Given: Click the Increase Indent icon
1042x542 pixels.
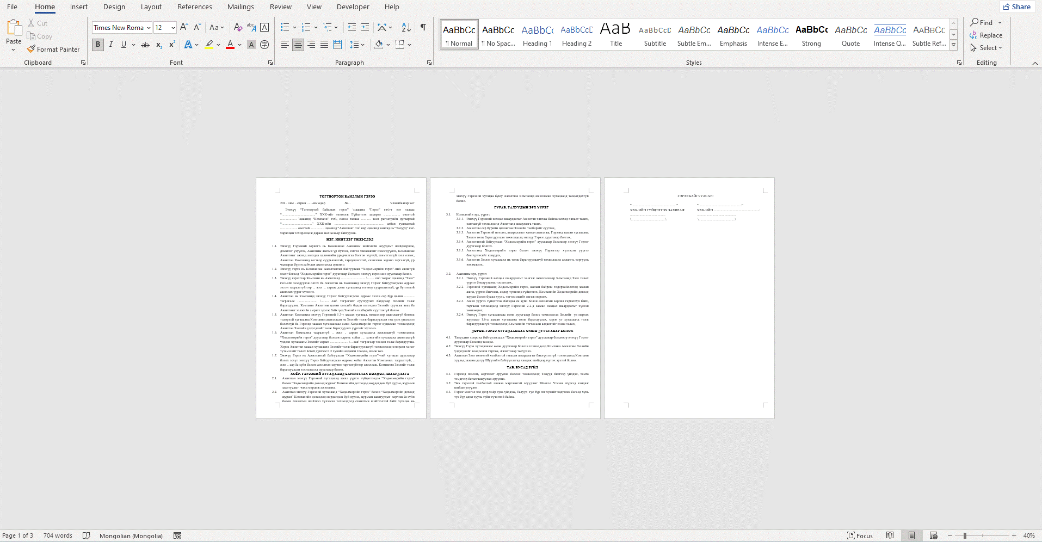Looking at the screenshot, I should pos(365,27).
